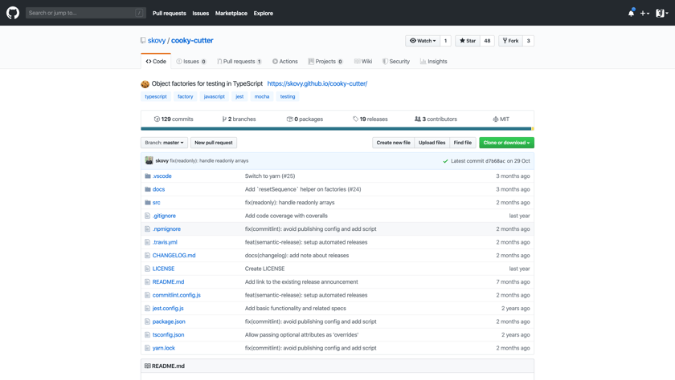Open the skovy owner link
675x380 pixels.
click(157, 40)
